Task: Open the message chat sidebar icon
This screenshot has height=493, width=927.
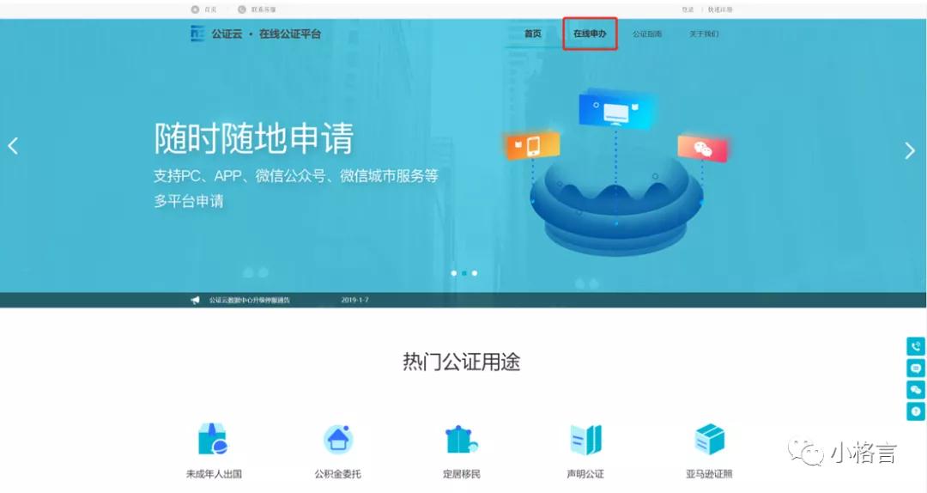Action: (x=916, y=368)
